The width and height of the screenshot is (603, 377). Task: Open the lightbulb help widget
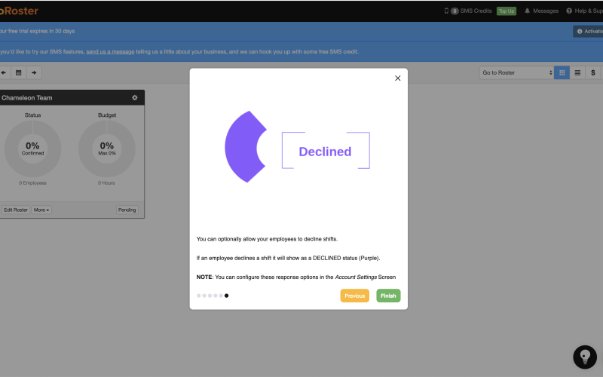(x=585, y=357)
